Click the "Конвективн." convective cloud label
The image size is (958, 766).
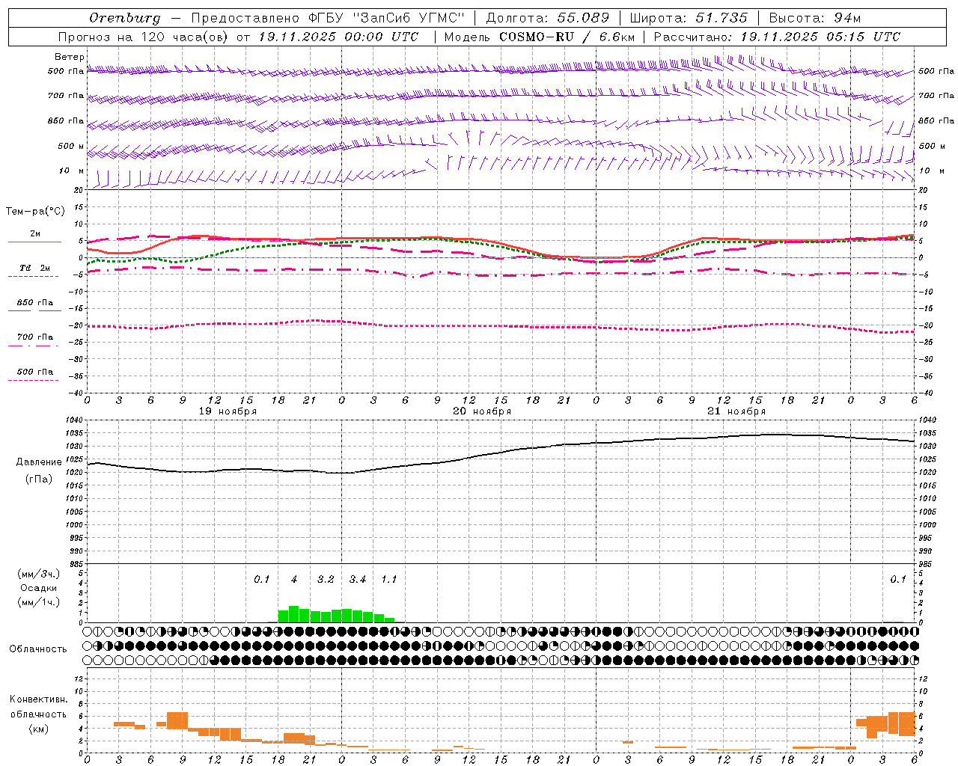click(x=38, y=699)
